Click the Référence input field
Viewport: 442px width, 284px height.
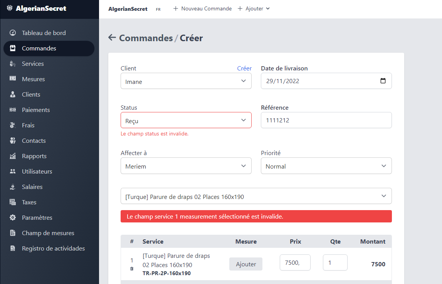[326, 120]
